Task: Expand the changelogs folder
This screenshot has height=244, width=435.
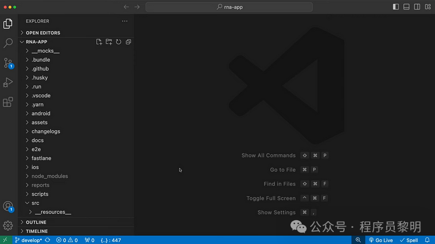Action: pyautogui.click(x=76, y=131)
